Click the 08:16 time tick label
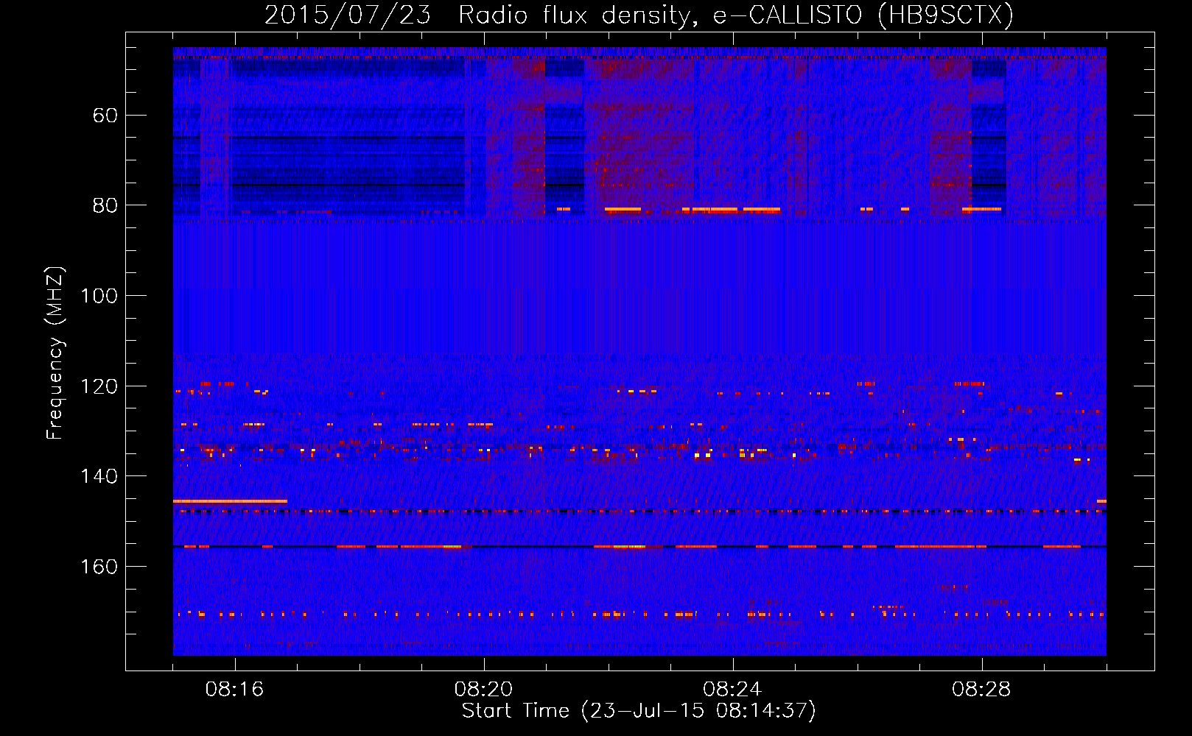 [234, 690]
